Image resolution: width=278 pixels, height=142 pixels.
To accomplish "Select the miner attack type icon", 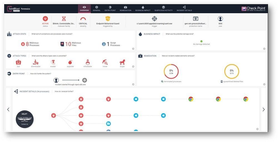I will click(x=105, y=62).
